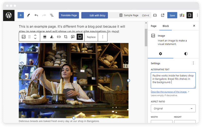Open the document overview list icon
Screen dimensions: 202x127
(x=52, y=15)
